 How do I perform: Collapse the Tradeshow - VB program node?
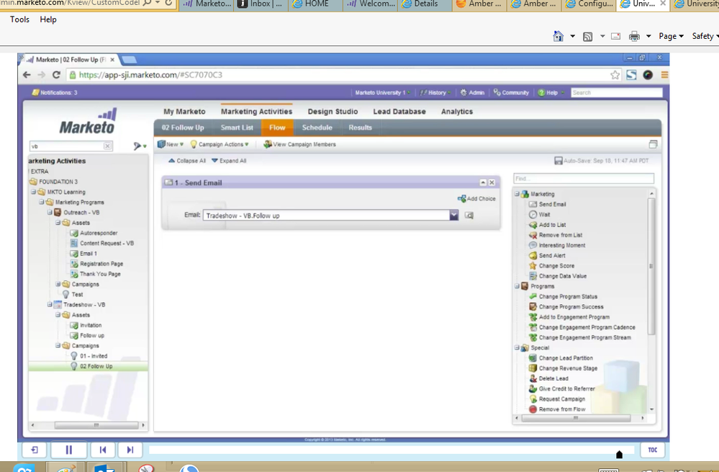pos(50,305)
